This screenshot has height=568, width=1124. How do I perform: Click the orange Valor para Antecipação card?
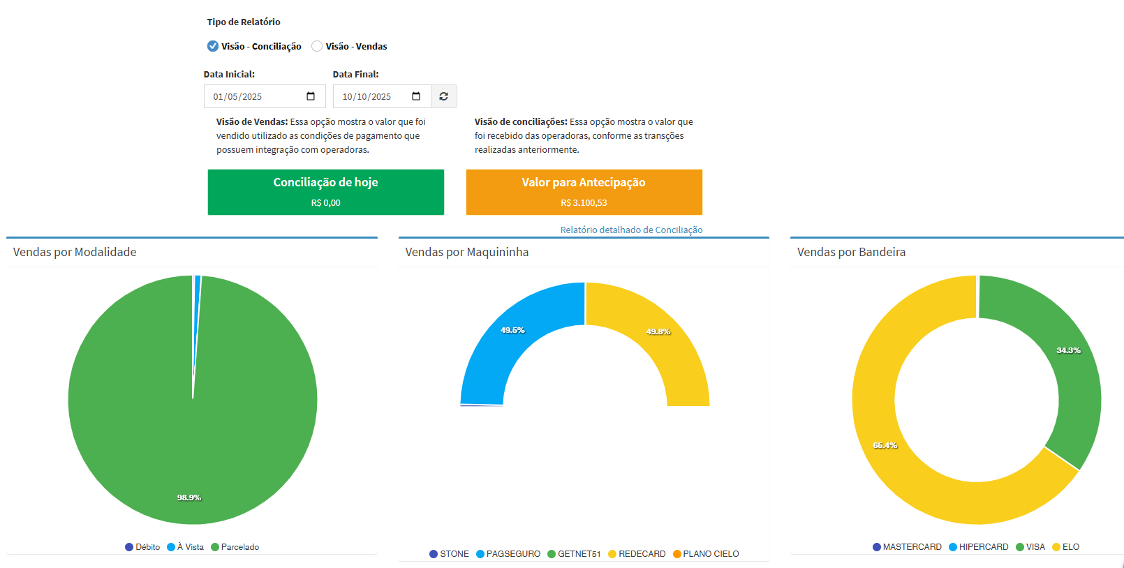tap(584, 192)
